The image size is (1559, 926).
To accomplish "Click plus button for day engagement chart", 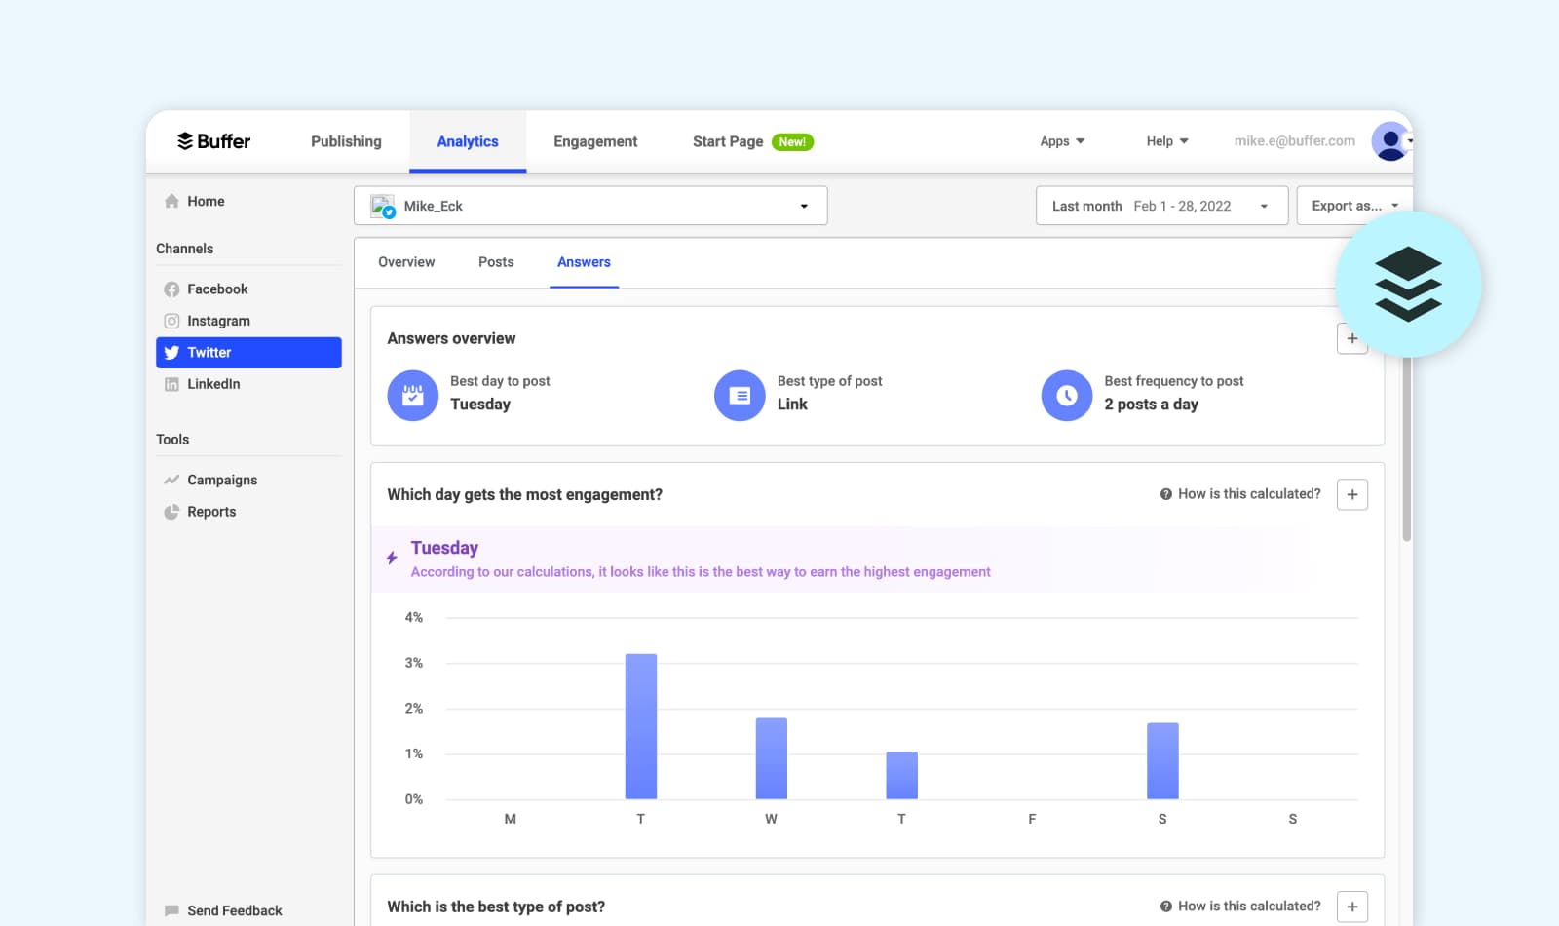I will (x=1352, y=494).
